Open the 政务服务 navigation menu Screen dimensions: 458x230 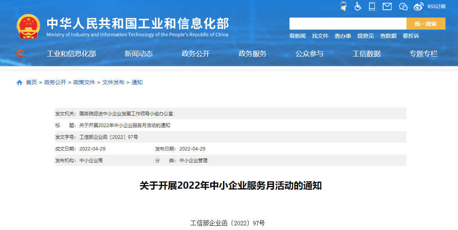[x=252, y=54]
